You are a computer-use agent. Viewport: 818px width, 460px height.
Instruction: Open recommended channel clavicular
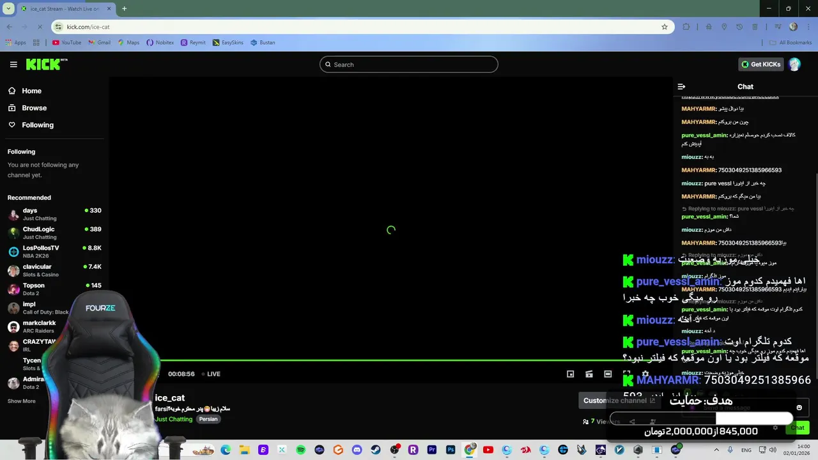tap(54, 270)
